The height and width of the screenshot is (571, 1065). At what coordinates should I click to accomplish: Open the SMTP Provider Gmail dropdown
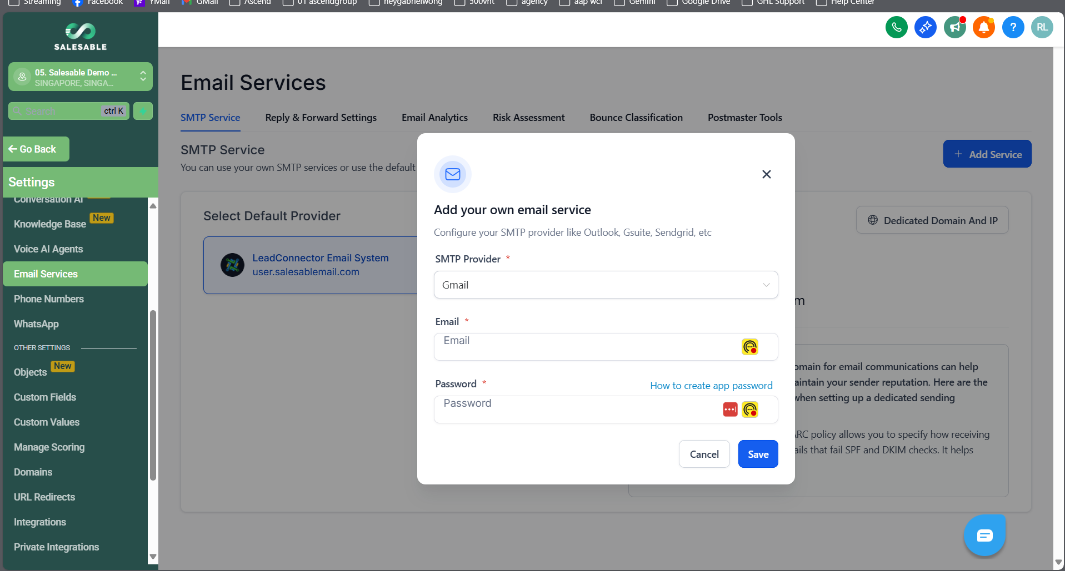[x=606, y=285]
